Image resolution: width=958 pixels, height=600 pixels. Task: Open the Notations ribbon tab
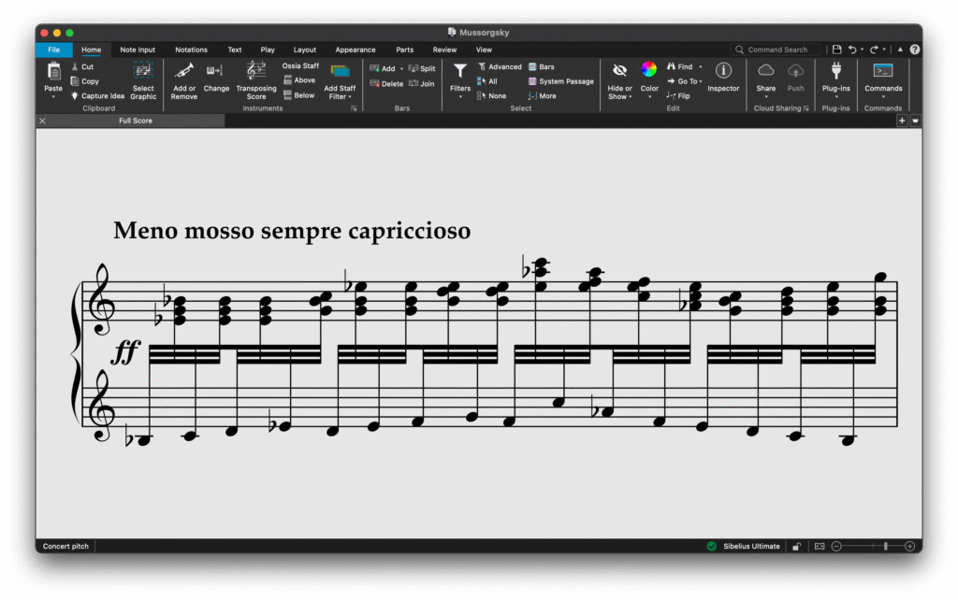point(191,50)
